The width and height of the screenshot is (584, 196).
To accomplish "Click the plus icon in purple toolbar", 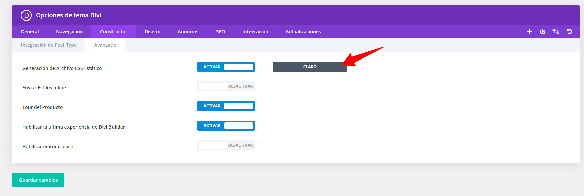I will 529,32.
